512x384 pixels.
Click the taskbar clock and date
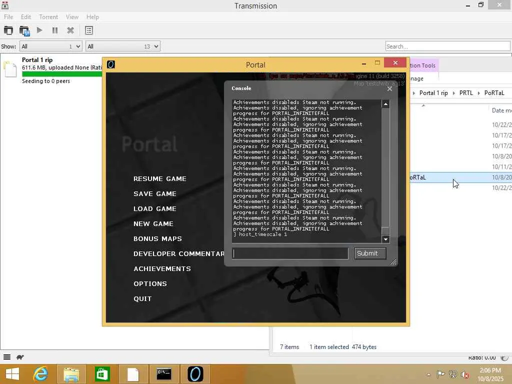coord(490,374)
